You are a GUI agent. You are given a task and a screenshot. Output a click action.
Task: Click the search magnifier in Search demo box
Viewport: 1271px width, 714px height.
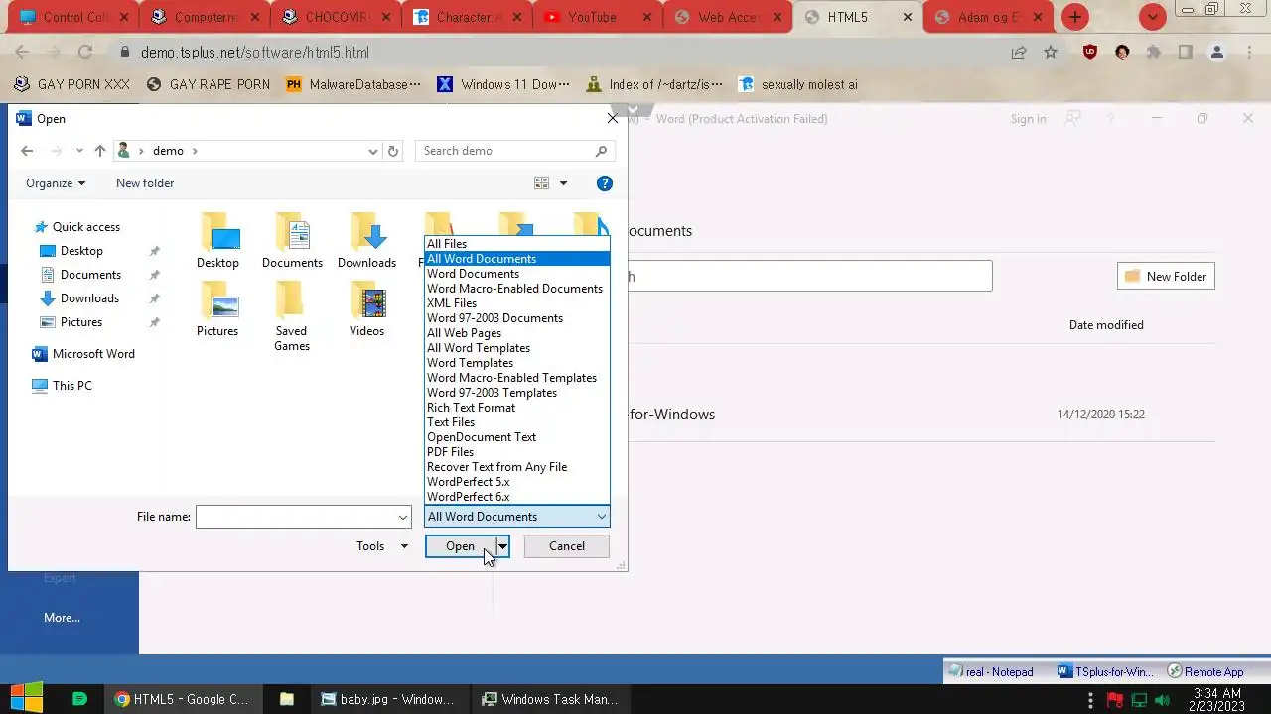coord(601,151)
